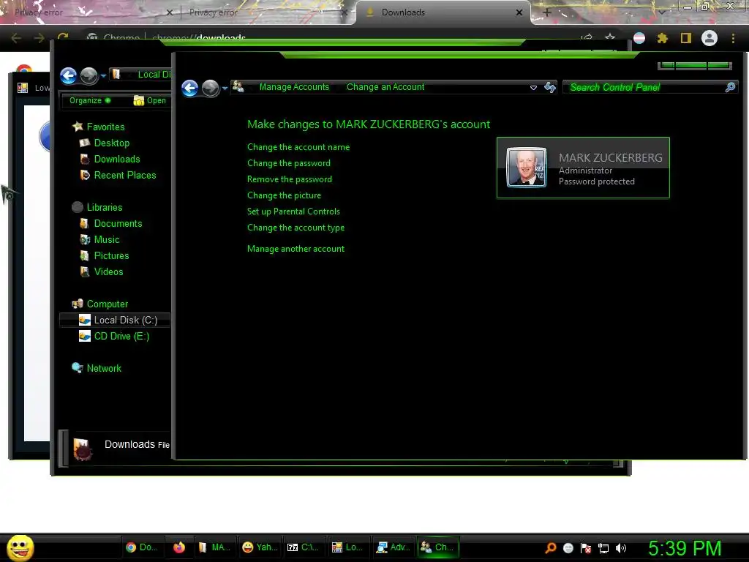Screen dimensions: 749x562
Task: Select Computer in Explorer navigation pane
Action: (107, 304)
